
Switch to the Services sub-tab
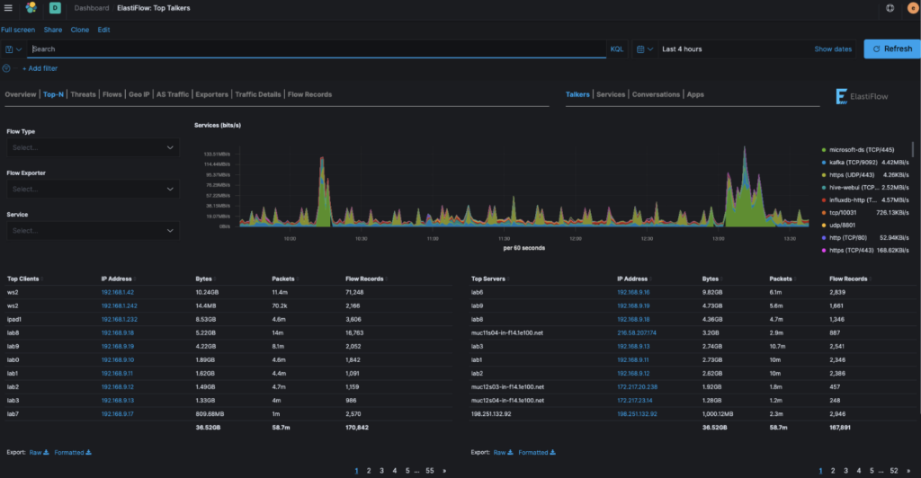pyautogui.click(x=611, y=94)
